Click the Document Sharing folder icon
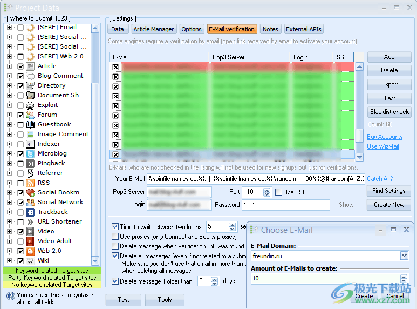This screenshot has width=417, height=309. pos(30,96)
